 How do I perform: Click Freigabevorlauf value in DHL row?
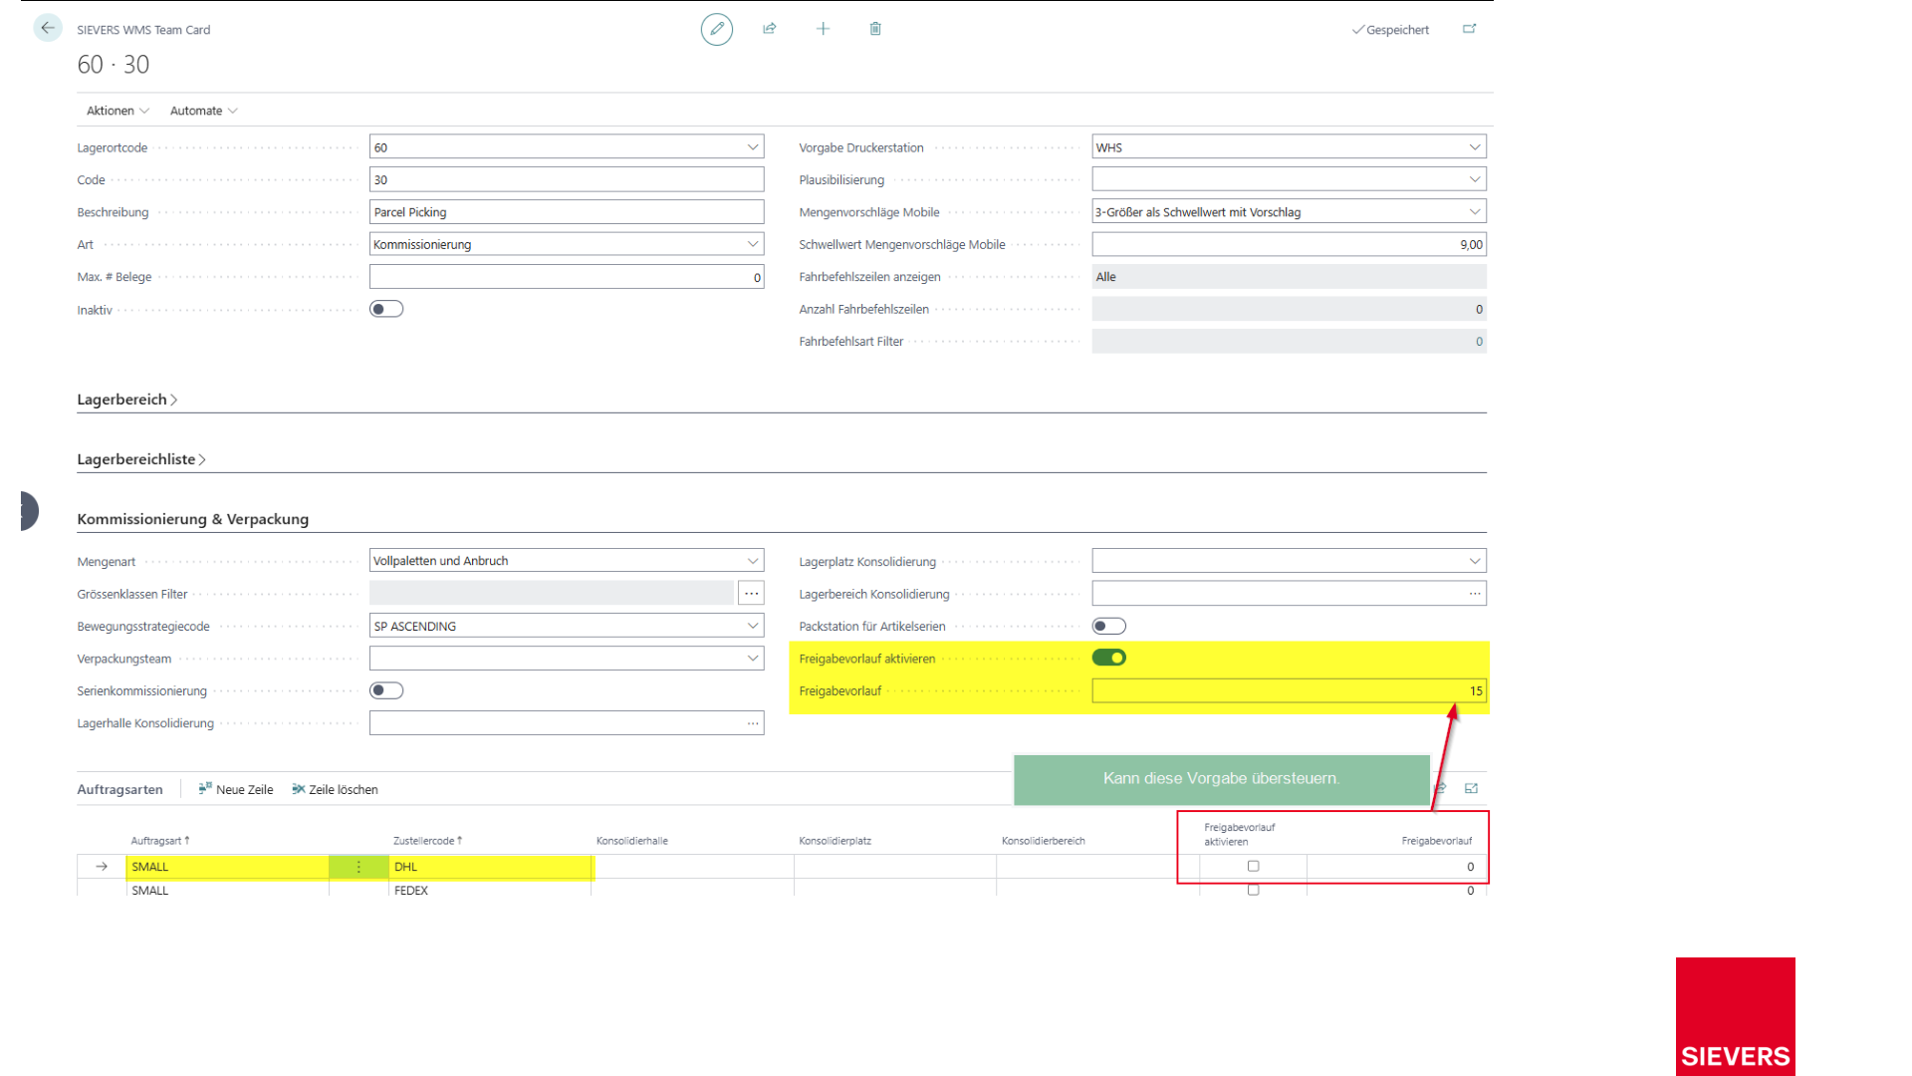[x=1396, y=867]
